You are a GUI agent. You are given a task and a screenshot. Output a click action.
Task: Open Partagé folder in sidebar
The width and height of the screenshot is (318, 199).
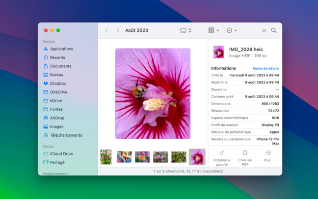[57, 162]
